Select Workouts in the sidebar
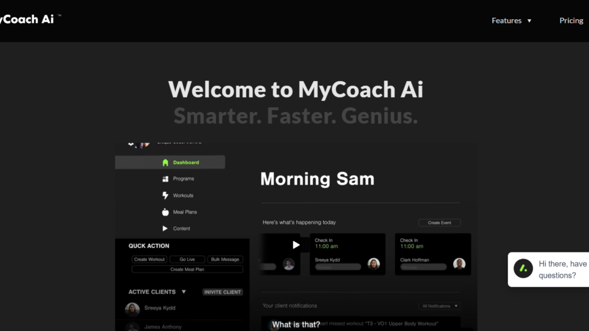The height and width of the screenshot is (331, 589). point(183,195)
